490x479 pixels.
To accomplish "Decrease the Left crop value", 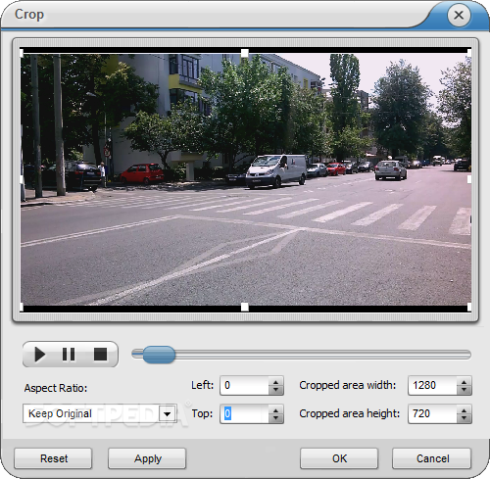I will click(x=276, y=390).
